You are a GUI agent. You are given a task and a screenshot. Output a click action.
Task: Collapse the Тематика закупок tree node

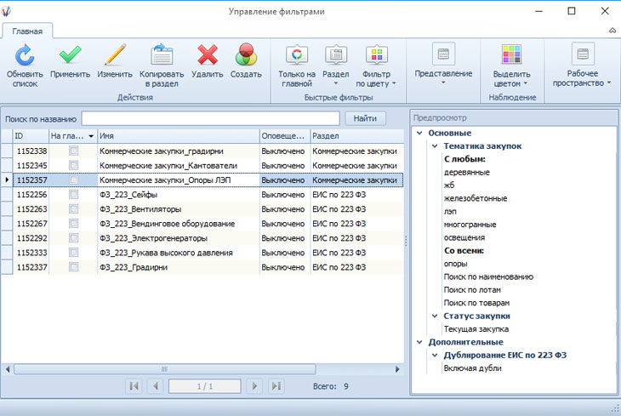click(x=435, y=146)
